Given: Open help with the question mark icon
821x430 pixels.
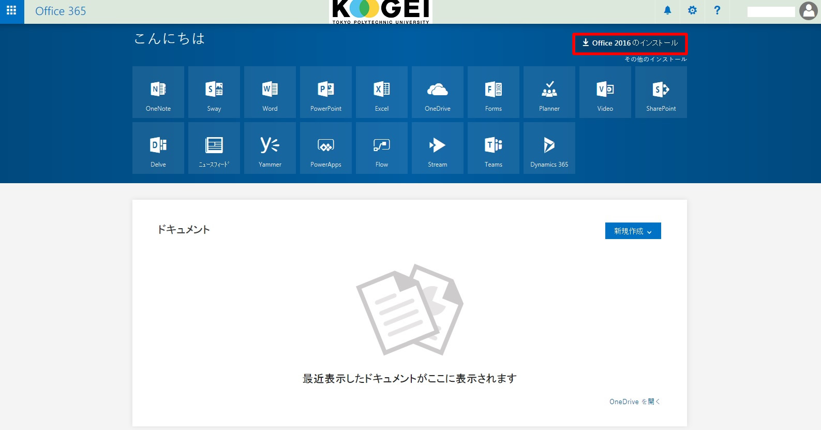Looking at the screenshot, I should tap(717, 10).
